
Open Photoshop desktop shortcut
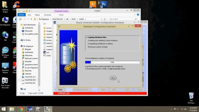(104, 5)
